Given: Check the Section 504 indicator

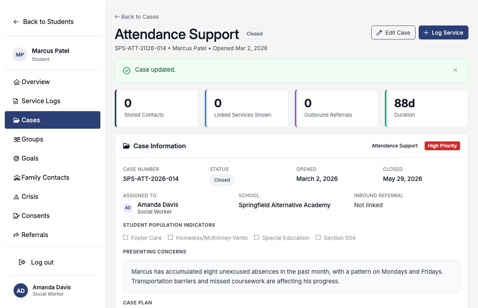Looking at the screenshot, I should click(x=318, y=237).
